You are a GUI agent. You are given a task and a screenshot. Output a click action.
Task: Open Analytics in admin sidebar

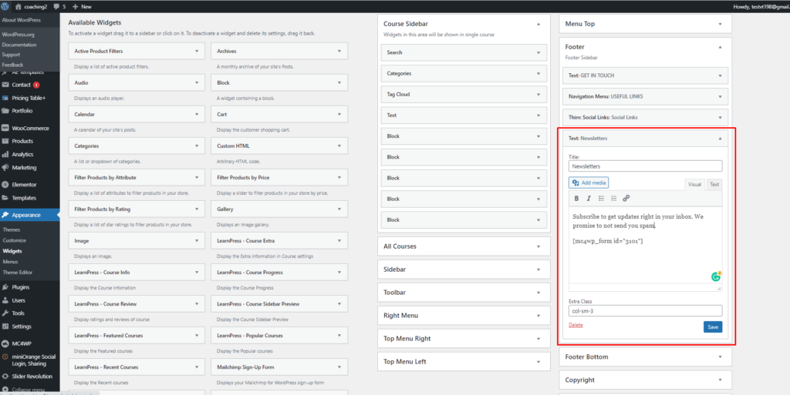tap(22, 154)
